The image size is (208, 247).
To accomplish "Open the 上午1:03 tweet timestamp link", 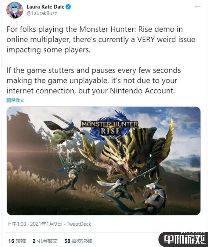I will tap(16, 224).
